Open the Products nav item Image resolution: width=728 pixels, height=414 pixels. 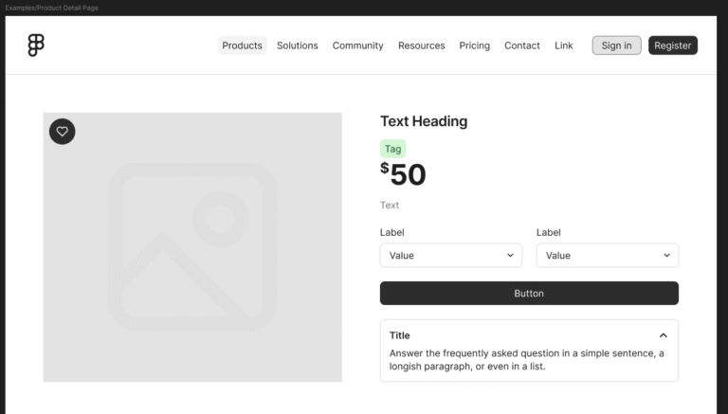242,45
